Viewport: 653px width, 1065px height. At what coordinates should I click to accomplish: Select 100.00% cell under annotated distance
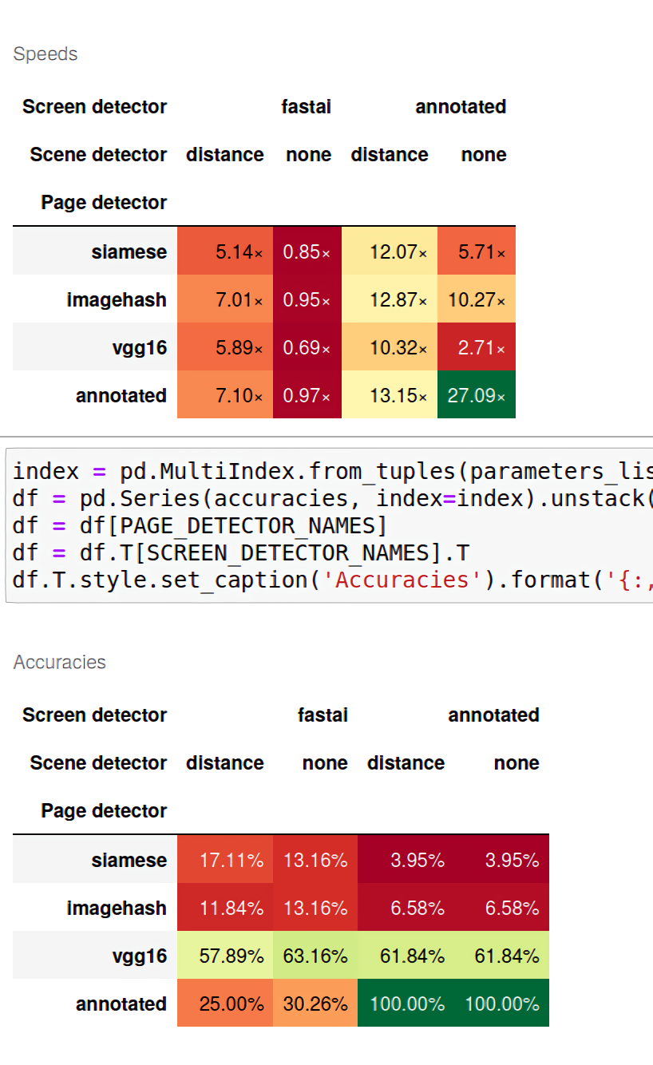tap(406, 1003)
